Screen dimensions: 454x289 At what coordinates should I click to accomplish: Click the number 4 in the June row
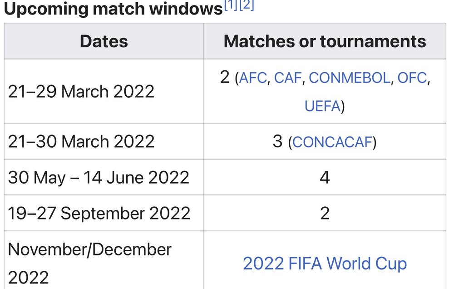click(x=325, y=177)
